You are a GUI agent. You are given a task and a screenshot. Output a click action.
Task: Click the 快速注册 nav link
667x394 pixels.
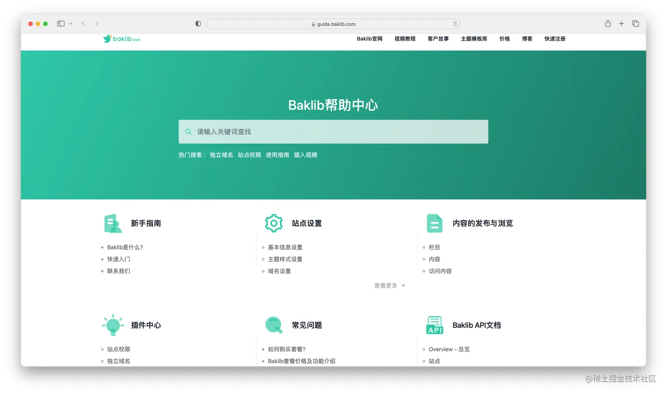555,39
